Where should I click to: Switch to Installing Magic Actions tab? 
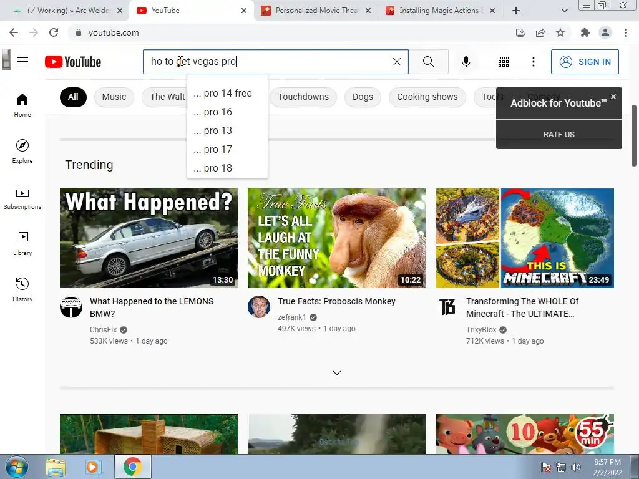tap(439, 11)
